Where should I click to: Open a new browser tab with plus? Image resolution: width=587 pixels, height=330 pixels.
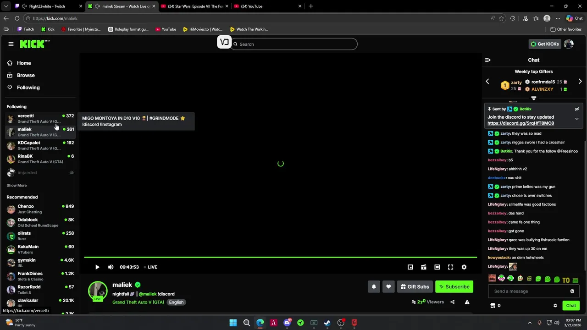point(311,6)
